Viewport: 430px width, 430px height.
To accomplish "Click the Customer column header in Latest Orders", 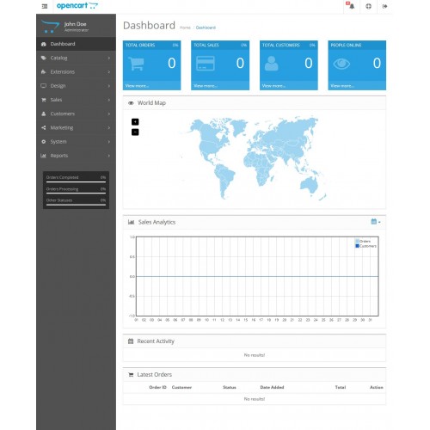I will tap(181, 387).
